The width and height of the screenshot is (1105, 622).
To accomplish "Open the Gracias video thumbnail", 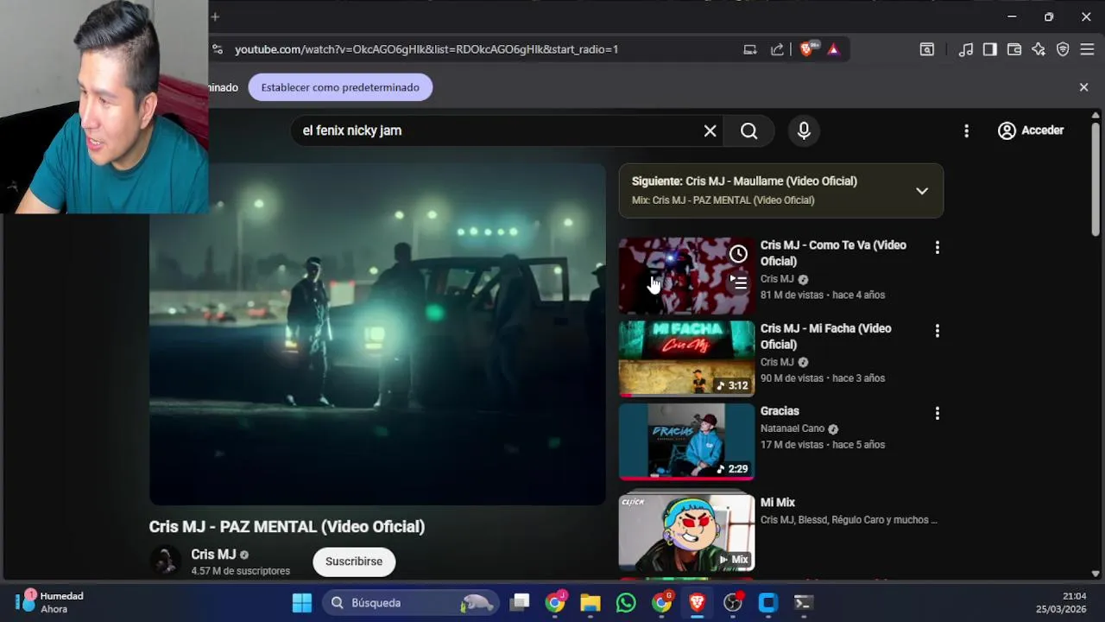I will (686, 441).
